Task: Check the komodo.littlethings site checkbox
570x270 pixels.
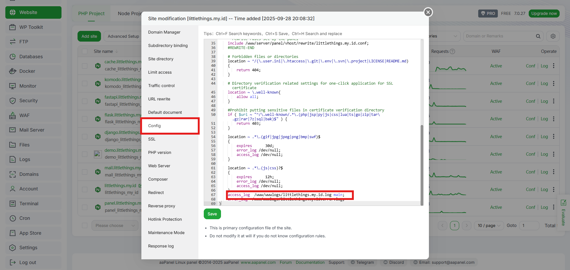Action: point(85,83)
